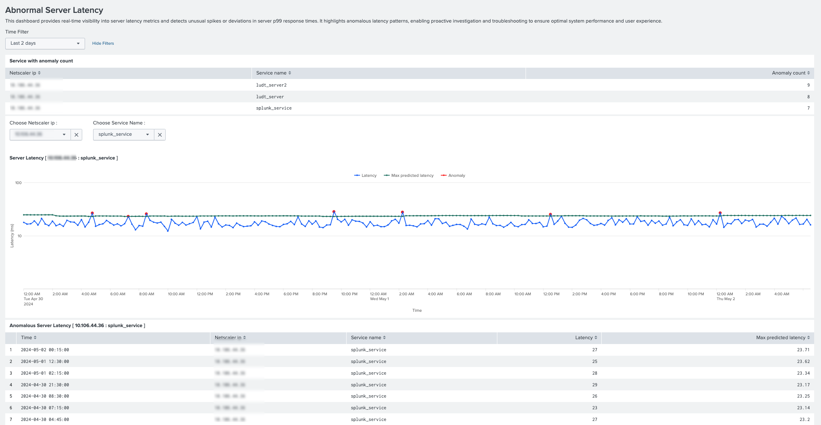The image size is (821, 425).
Task: Click the Hide Filters link
Action: point(103,44)
